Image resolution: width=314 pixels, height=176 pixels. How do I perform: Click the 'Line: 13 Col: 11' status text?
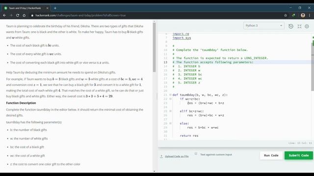pos(300,143)
